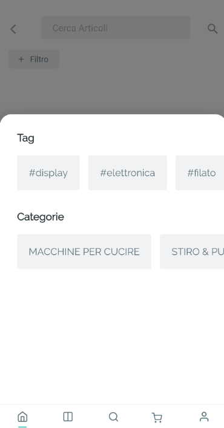Click the teal active indicator under Home

[x=22, y=427]
